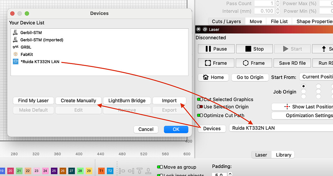The image size is (333, 176).
Task: Click the fourth align icon after T2
Action: 148,171
